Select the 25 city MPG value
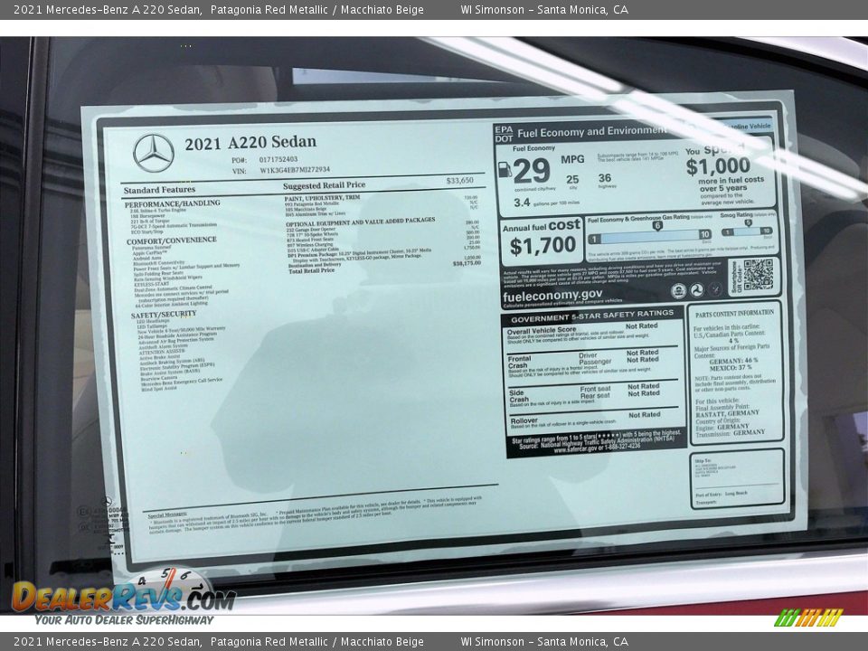Viewport: 868px width, 651px height. tap(572, 179)
